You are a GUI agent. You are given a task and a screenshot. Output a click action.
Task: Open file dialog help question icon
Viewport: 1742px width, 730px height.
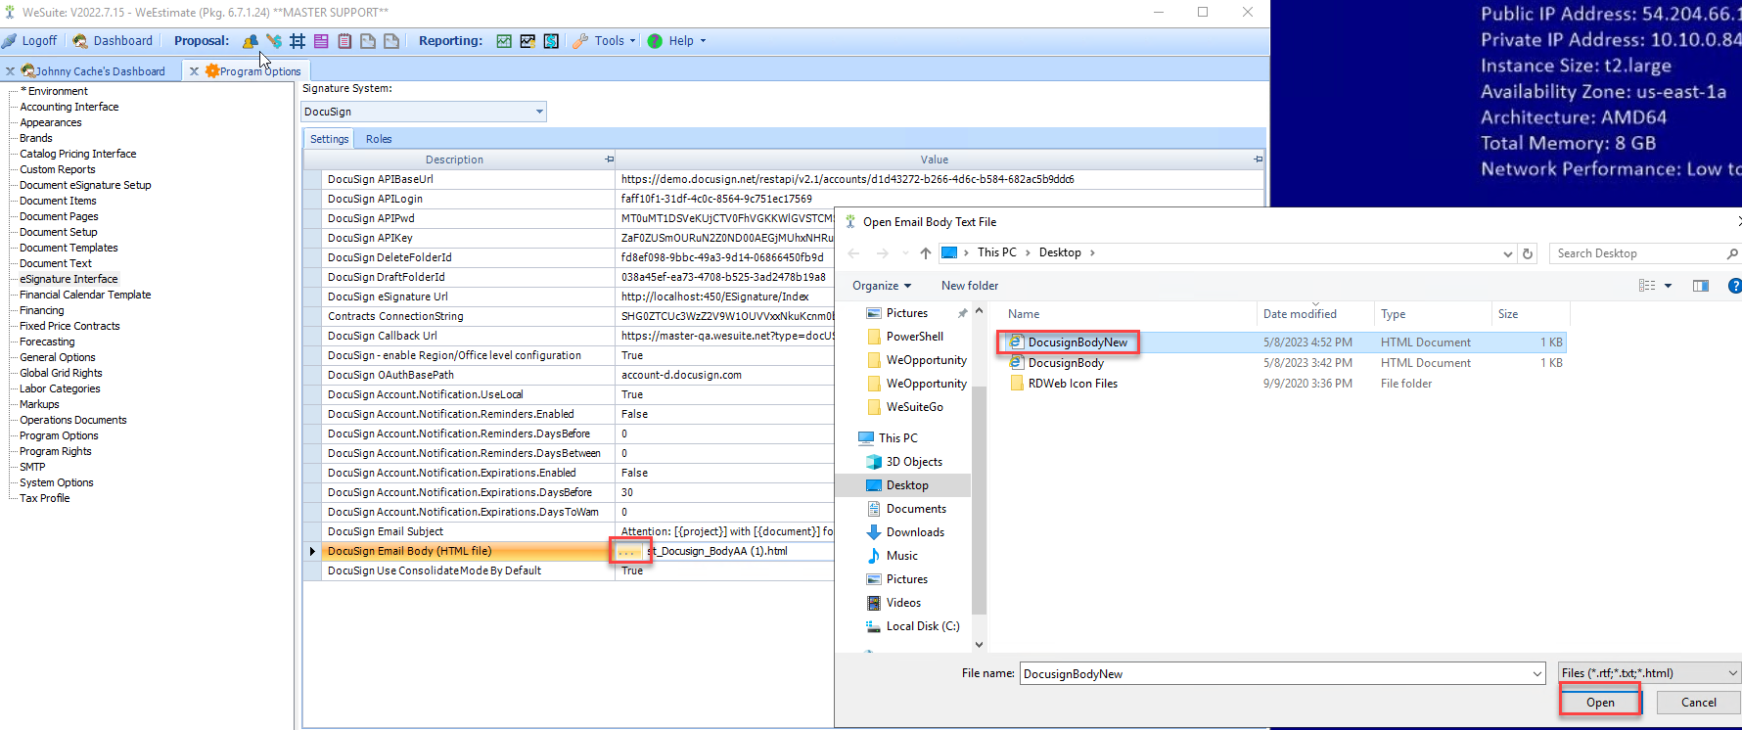click(x=1734, y=286)
